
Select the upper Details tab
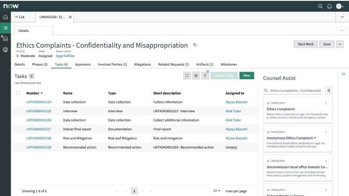34,31
